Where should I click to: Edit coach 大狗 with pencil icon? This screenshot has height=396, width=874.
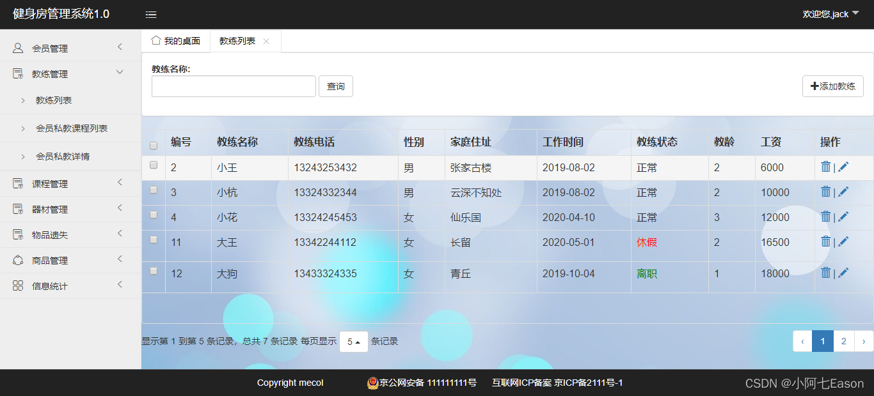[x=843, y=273]
